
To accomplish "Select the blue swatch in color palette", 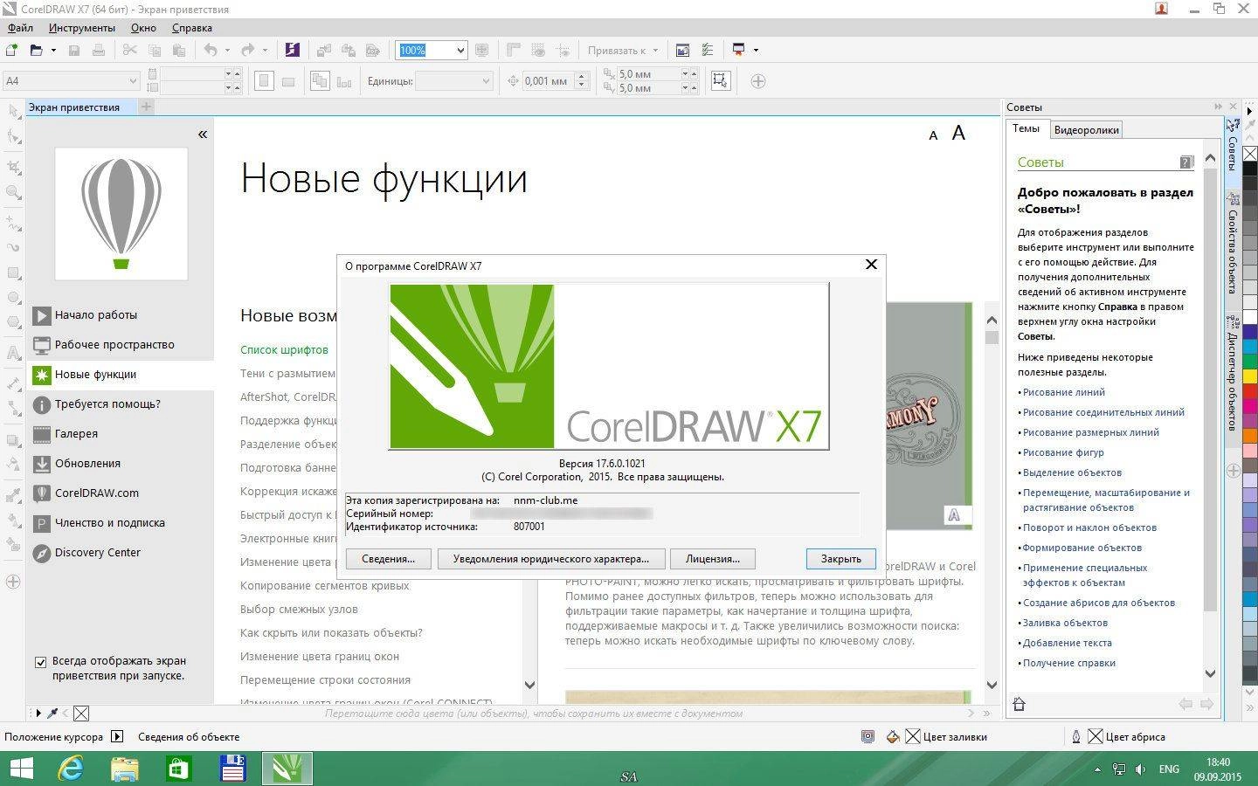I will [x=1250, y=332].
